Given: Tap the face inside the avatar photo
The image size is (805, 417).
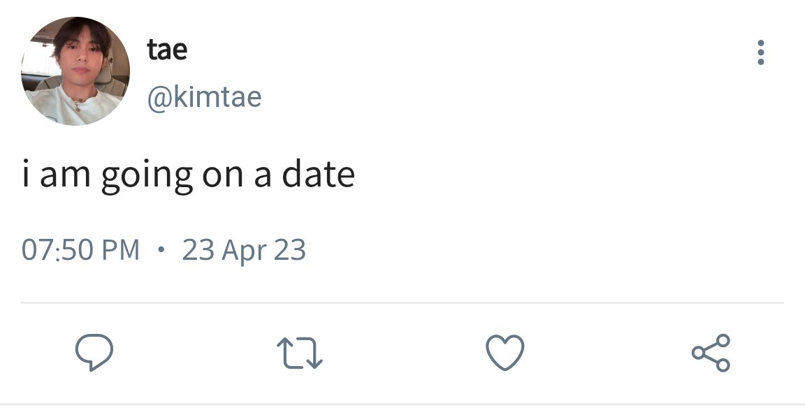Looking at the screenshot, I should [x=80, y=61].
